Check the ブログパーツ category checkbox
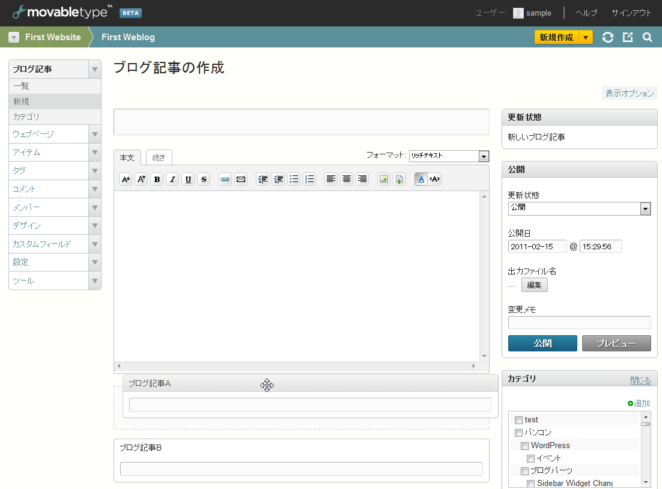 pyautogui.click(x=525, y=471)
